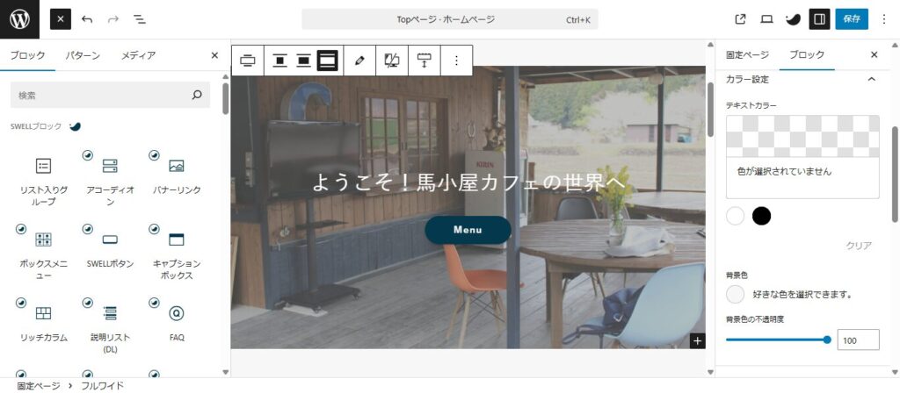This screenshot has width=900, height=393.
Task: Select the full-width content option
Action: tap(328, 61)
